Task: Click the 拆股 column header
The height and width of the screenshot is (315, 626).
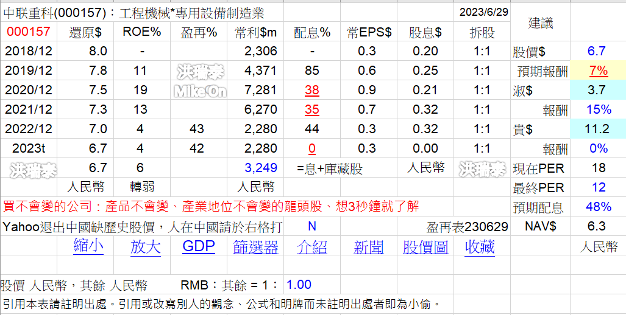Action: pyautogui.click(x=482, y=32)
